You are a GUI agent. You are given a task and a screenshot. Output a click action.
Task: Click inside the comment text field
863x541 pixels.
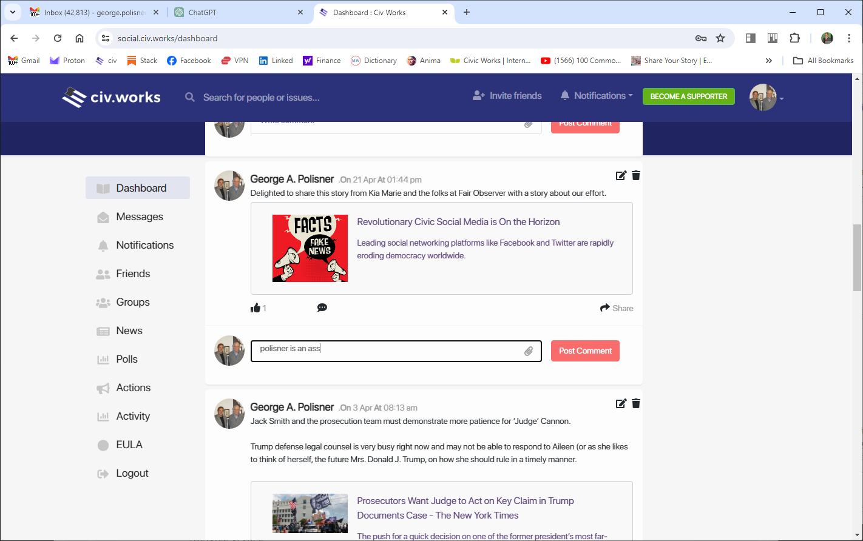click(x=388, y=351)
